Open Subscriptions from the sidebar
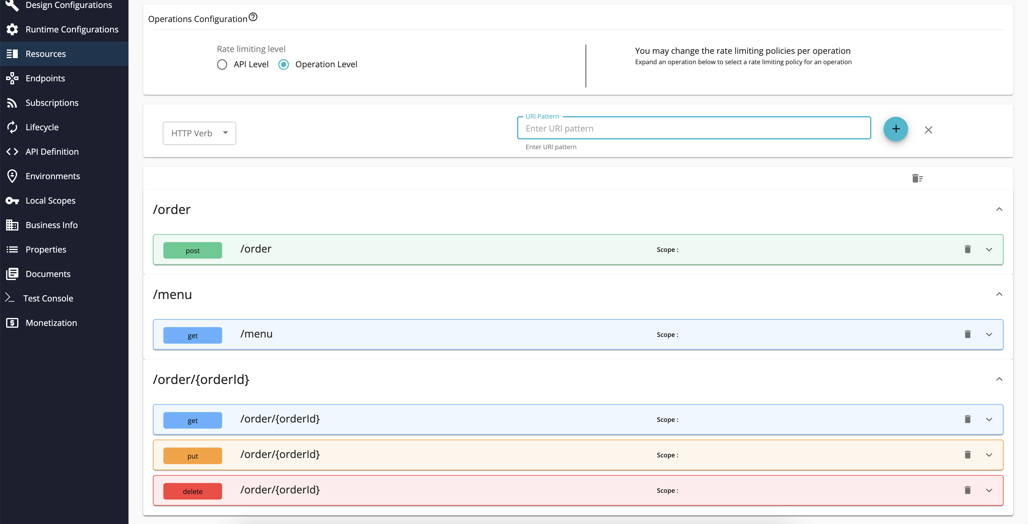The image size is (1028, 524). [52, 102]
